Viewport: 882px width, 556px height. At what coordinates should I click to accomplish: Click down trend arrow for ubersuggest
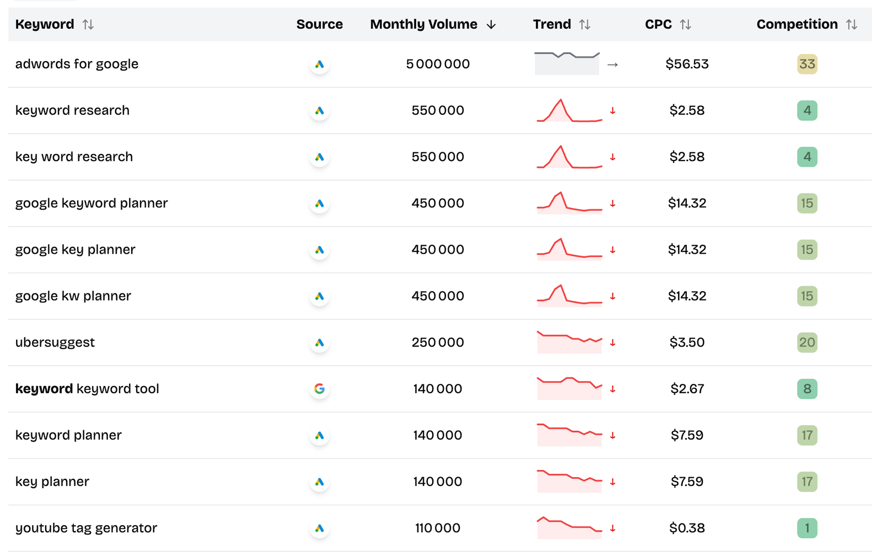pos(612,343)
